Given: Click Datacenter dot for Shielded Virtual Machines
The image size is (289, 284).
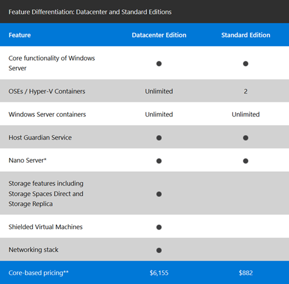Looking at the screenshot, I should pos(159,227).
